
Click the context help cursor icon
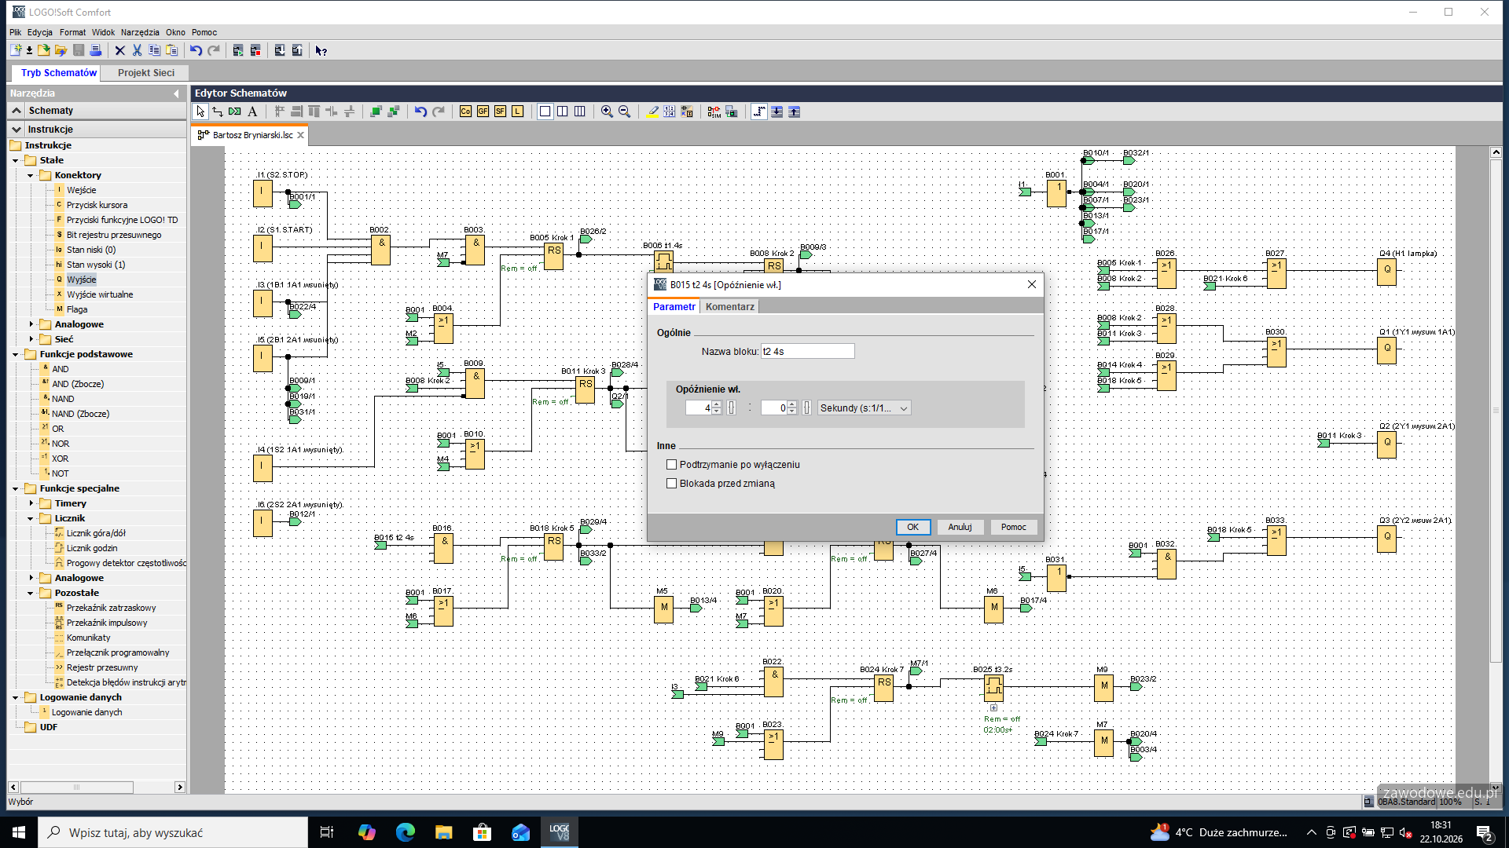point(321,50)
